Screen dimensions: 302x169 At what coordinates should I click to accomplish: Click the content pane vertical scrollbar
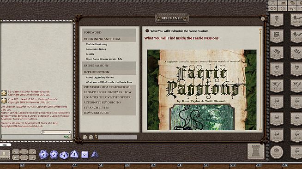[x=260, y=79]
